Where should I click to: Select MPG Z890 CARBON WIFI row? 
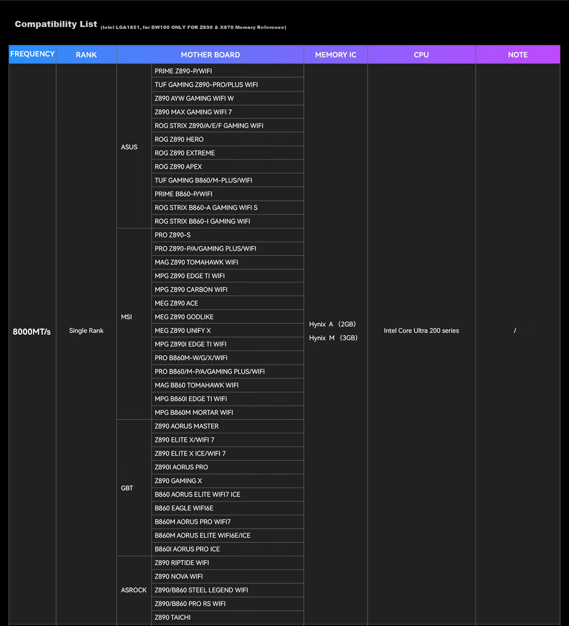(228, 289)
